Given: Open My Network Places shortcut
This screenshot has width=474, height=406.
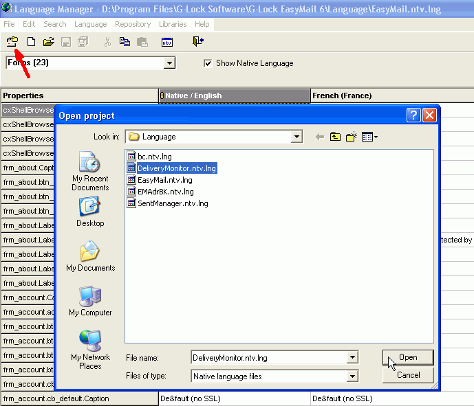Looking at the screenshot, I should (90, 350).
